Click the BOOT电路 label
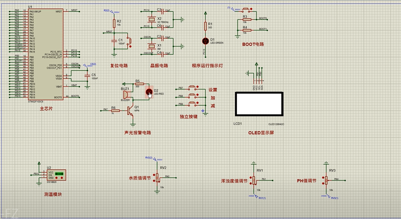401x219 pixels. [253, 44]
